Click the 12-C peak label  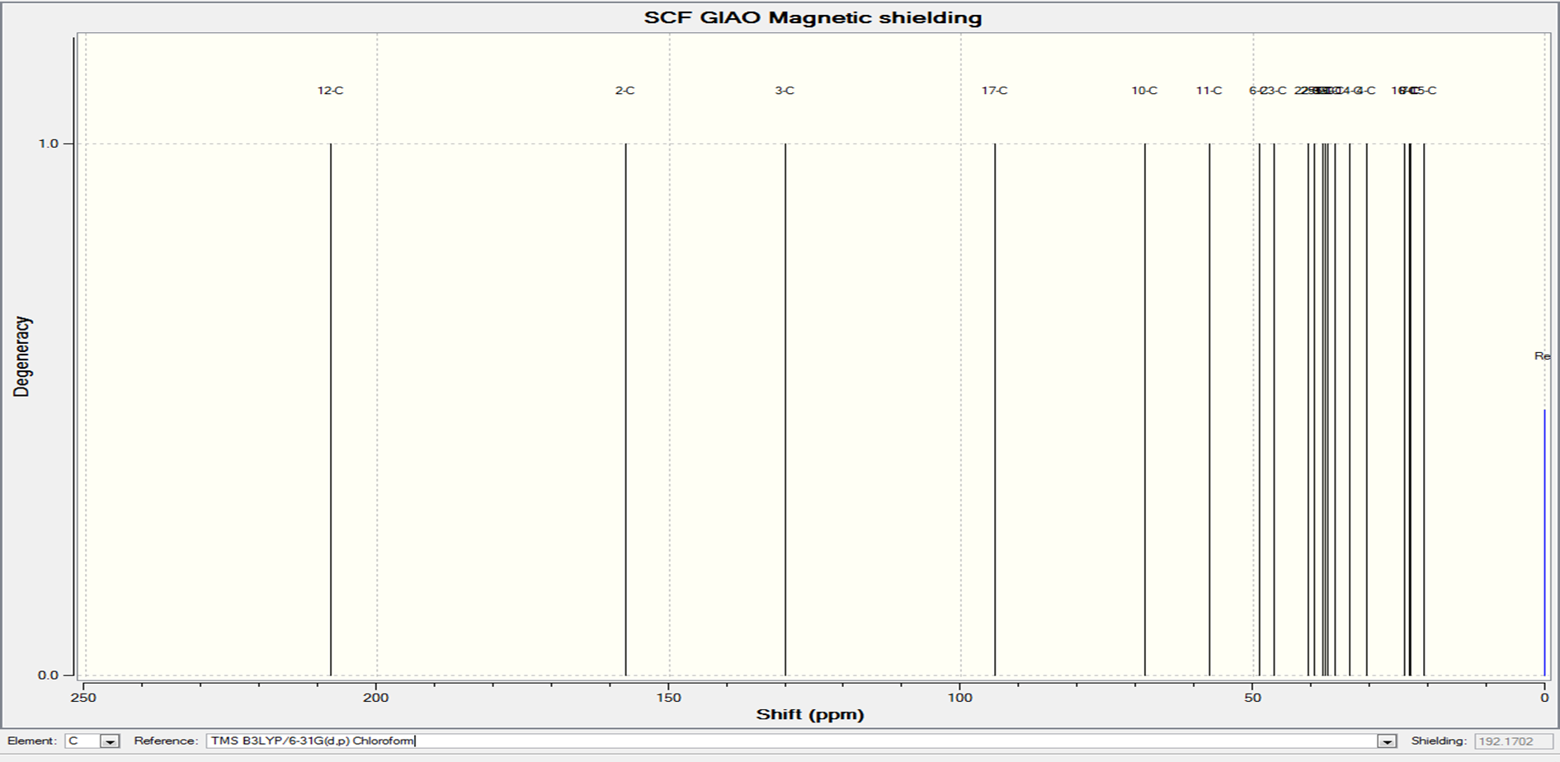(x=330, y=91)
